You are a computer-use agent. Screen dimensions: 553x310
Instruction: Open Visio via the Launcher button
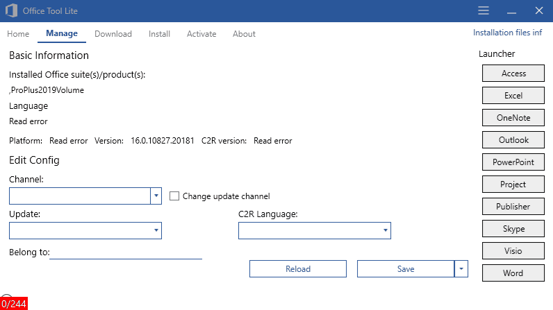tap(513, 250)
